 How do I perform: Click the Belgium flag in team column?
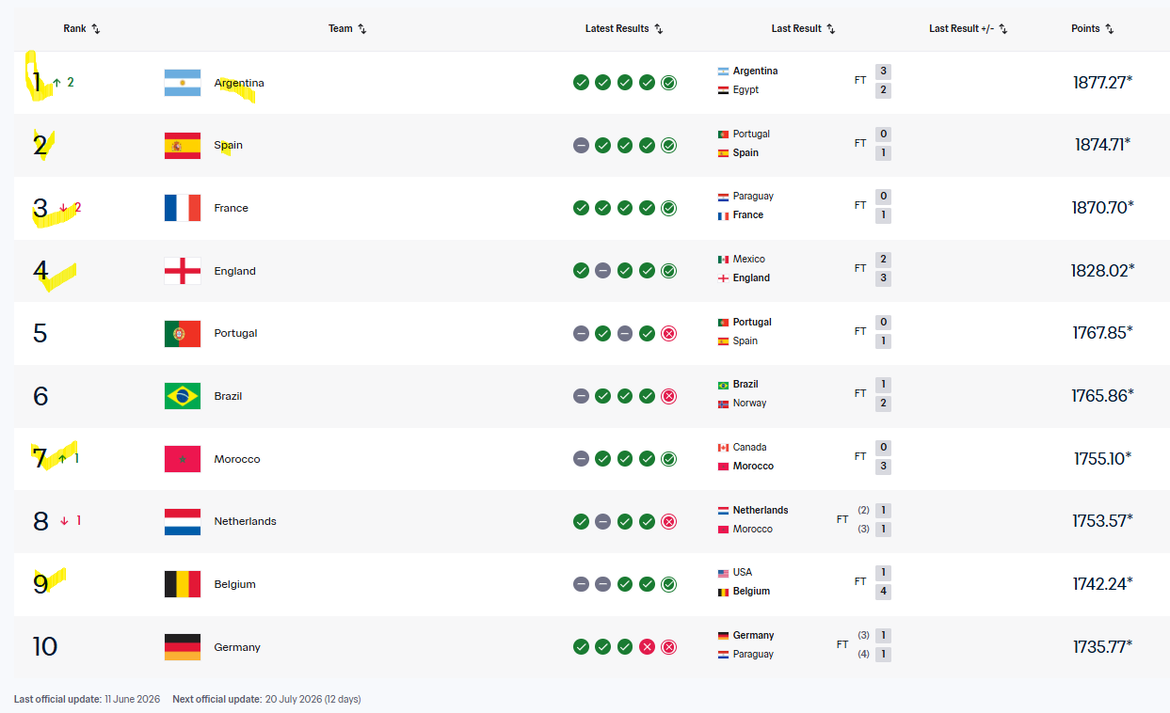pos(183,584)
